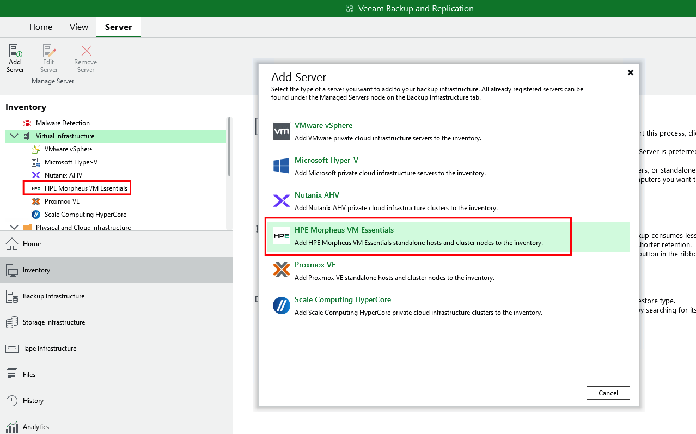Click the Files document icon
Viewport: 696px width, 434px height.
point(12,375)
